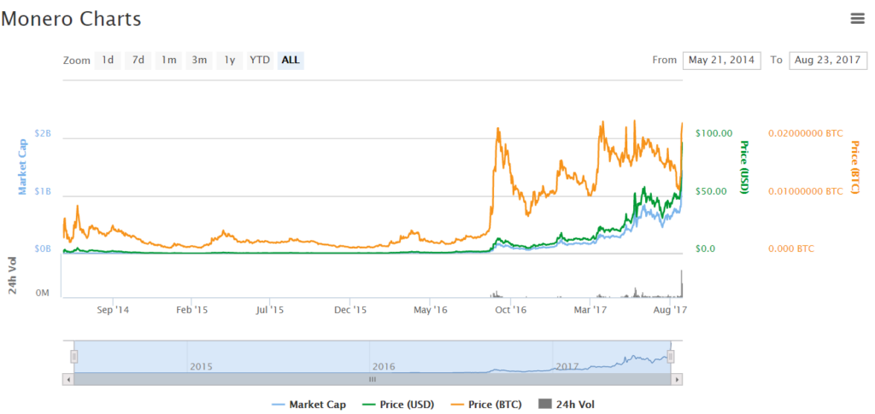Open the chart hamburger context menu

(x=857, y=19)
